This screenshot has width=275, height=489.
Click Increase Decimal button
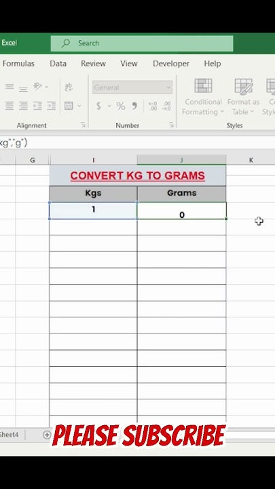click(153, 106)
